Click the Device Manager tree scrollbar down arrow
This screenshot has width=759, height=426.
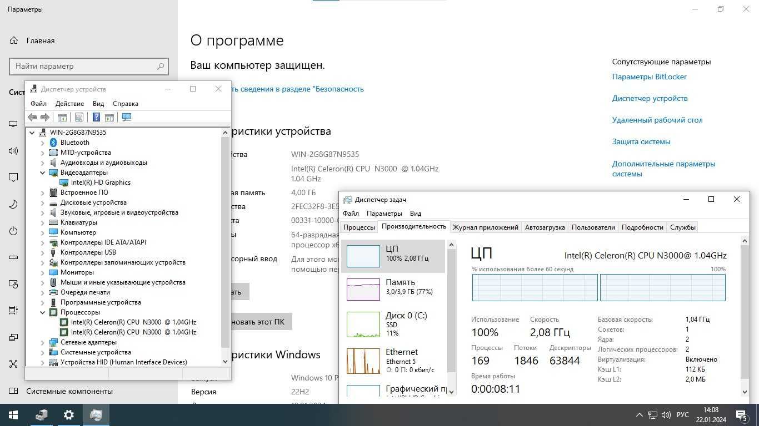(x=225, y=361)
